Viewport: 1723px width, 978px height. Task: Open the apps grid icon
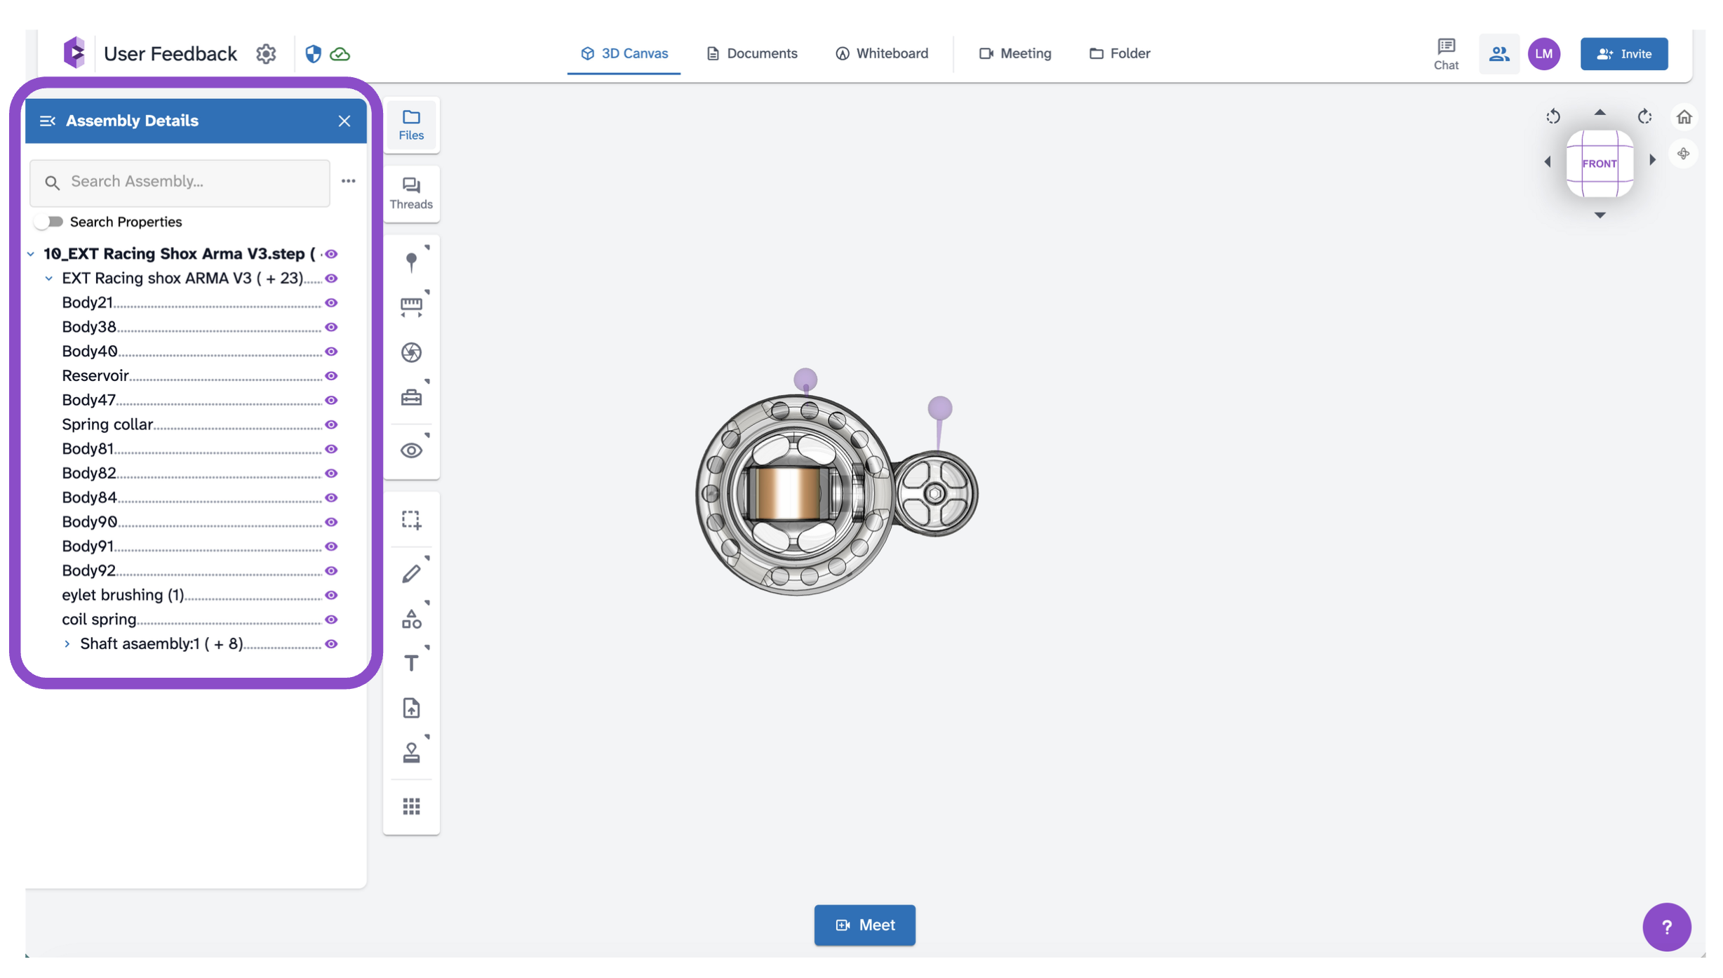pos(411,807)
